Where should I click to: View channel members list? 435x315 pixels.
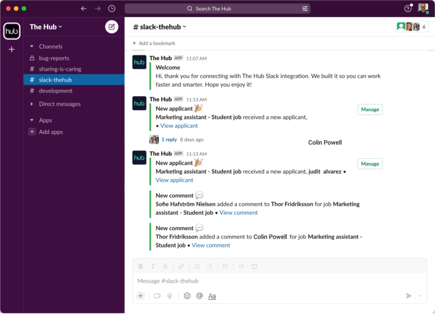pyautogui.click(x=412, y=27)
